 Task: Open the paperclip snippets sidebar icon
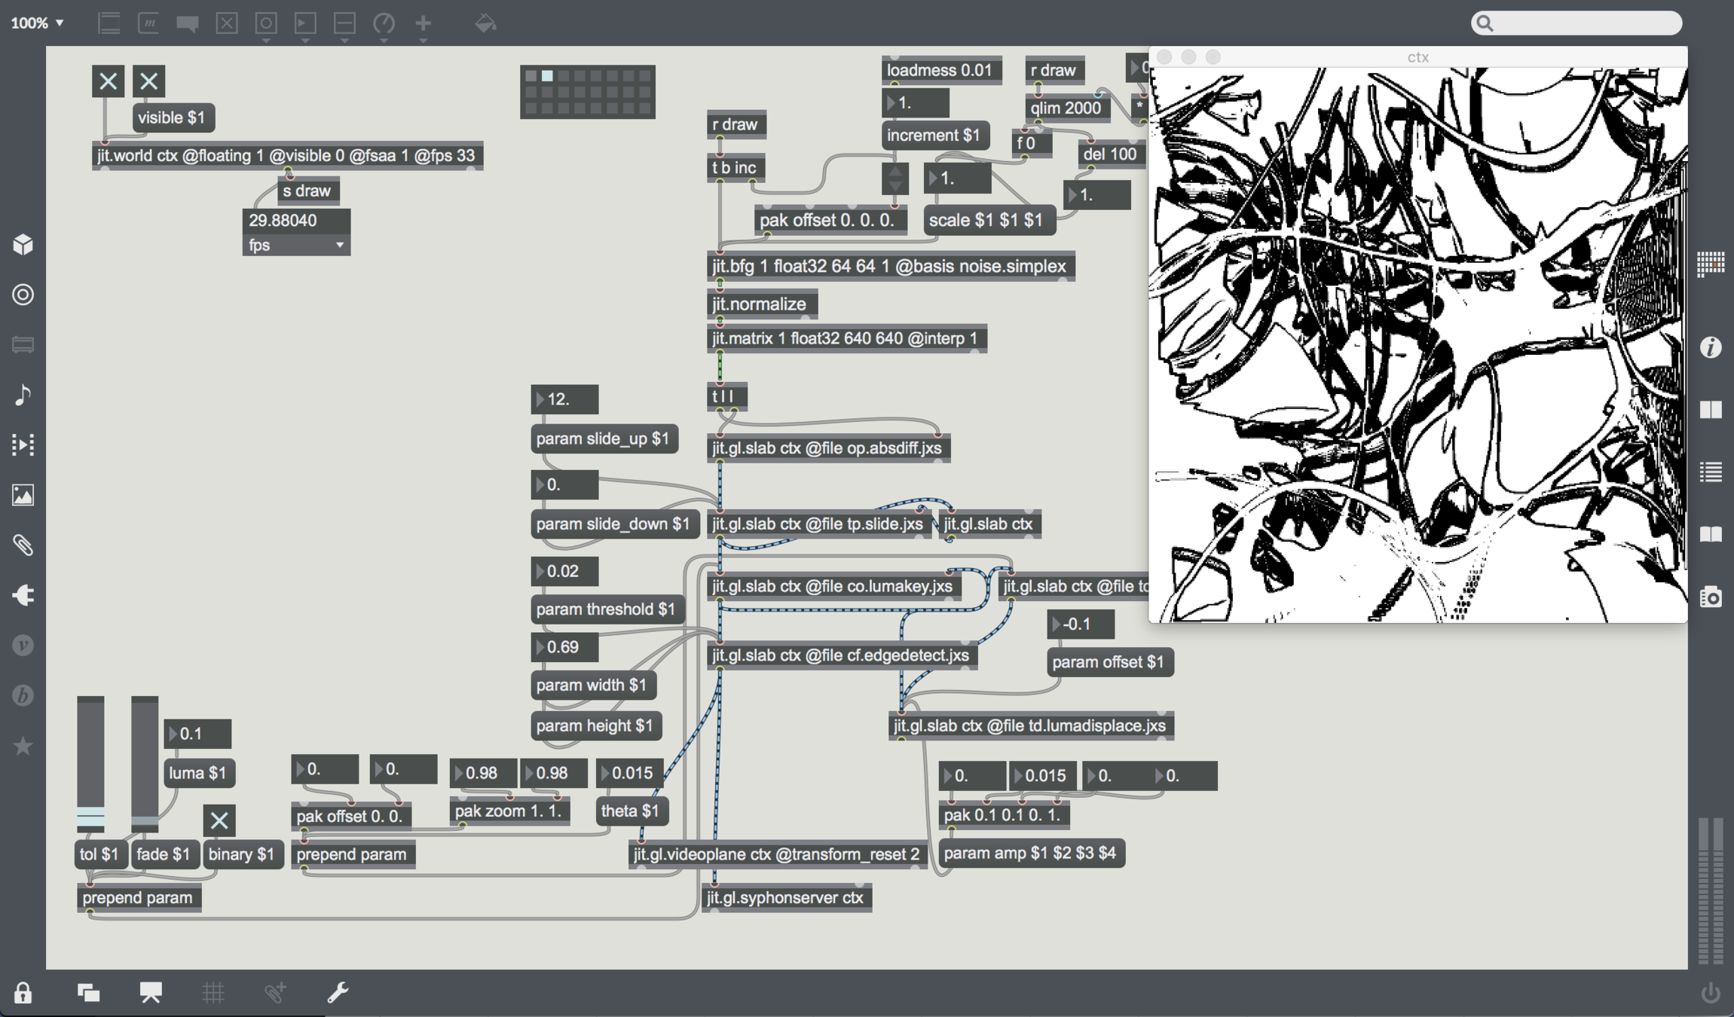tap(23, 545)
